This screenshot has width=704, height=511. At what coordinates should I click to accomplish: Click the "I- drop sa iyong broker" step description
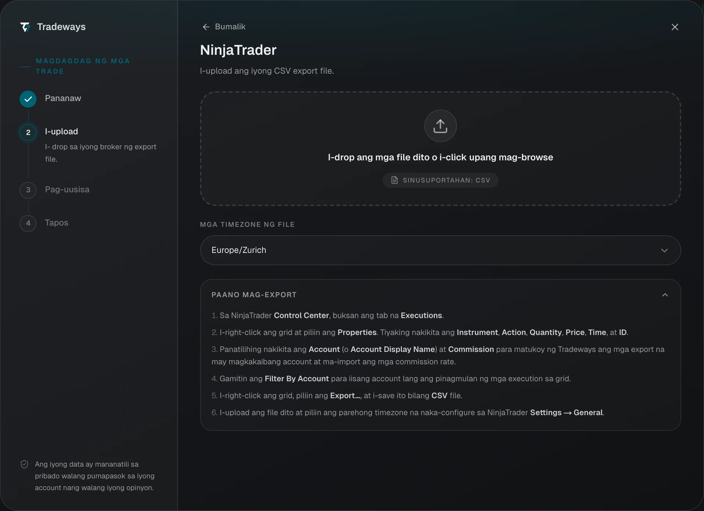click(x=101, y=153)
